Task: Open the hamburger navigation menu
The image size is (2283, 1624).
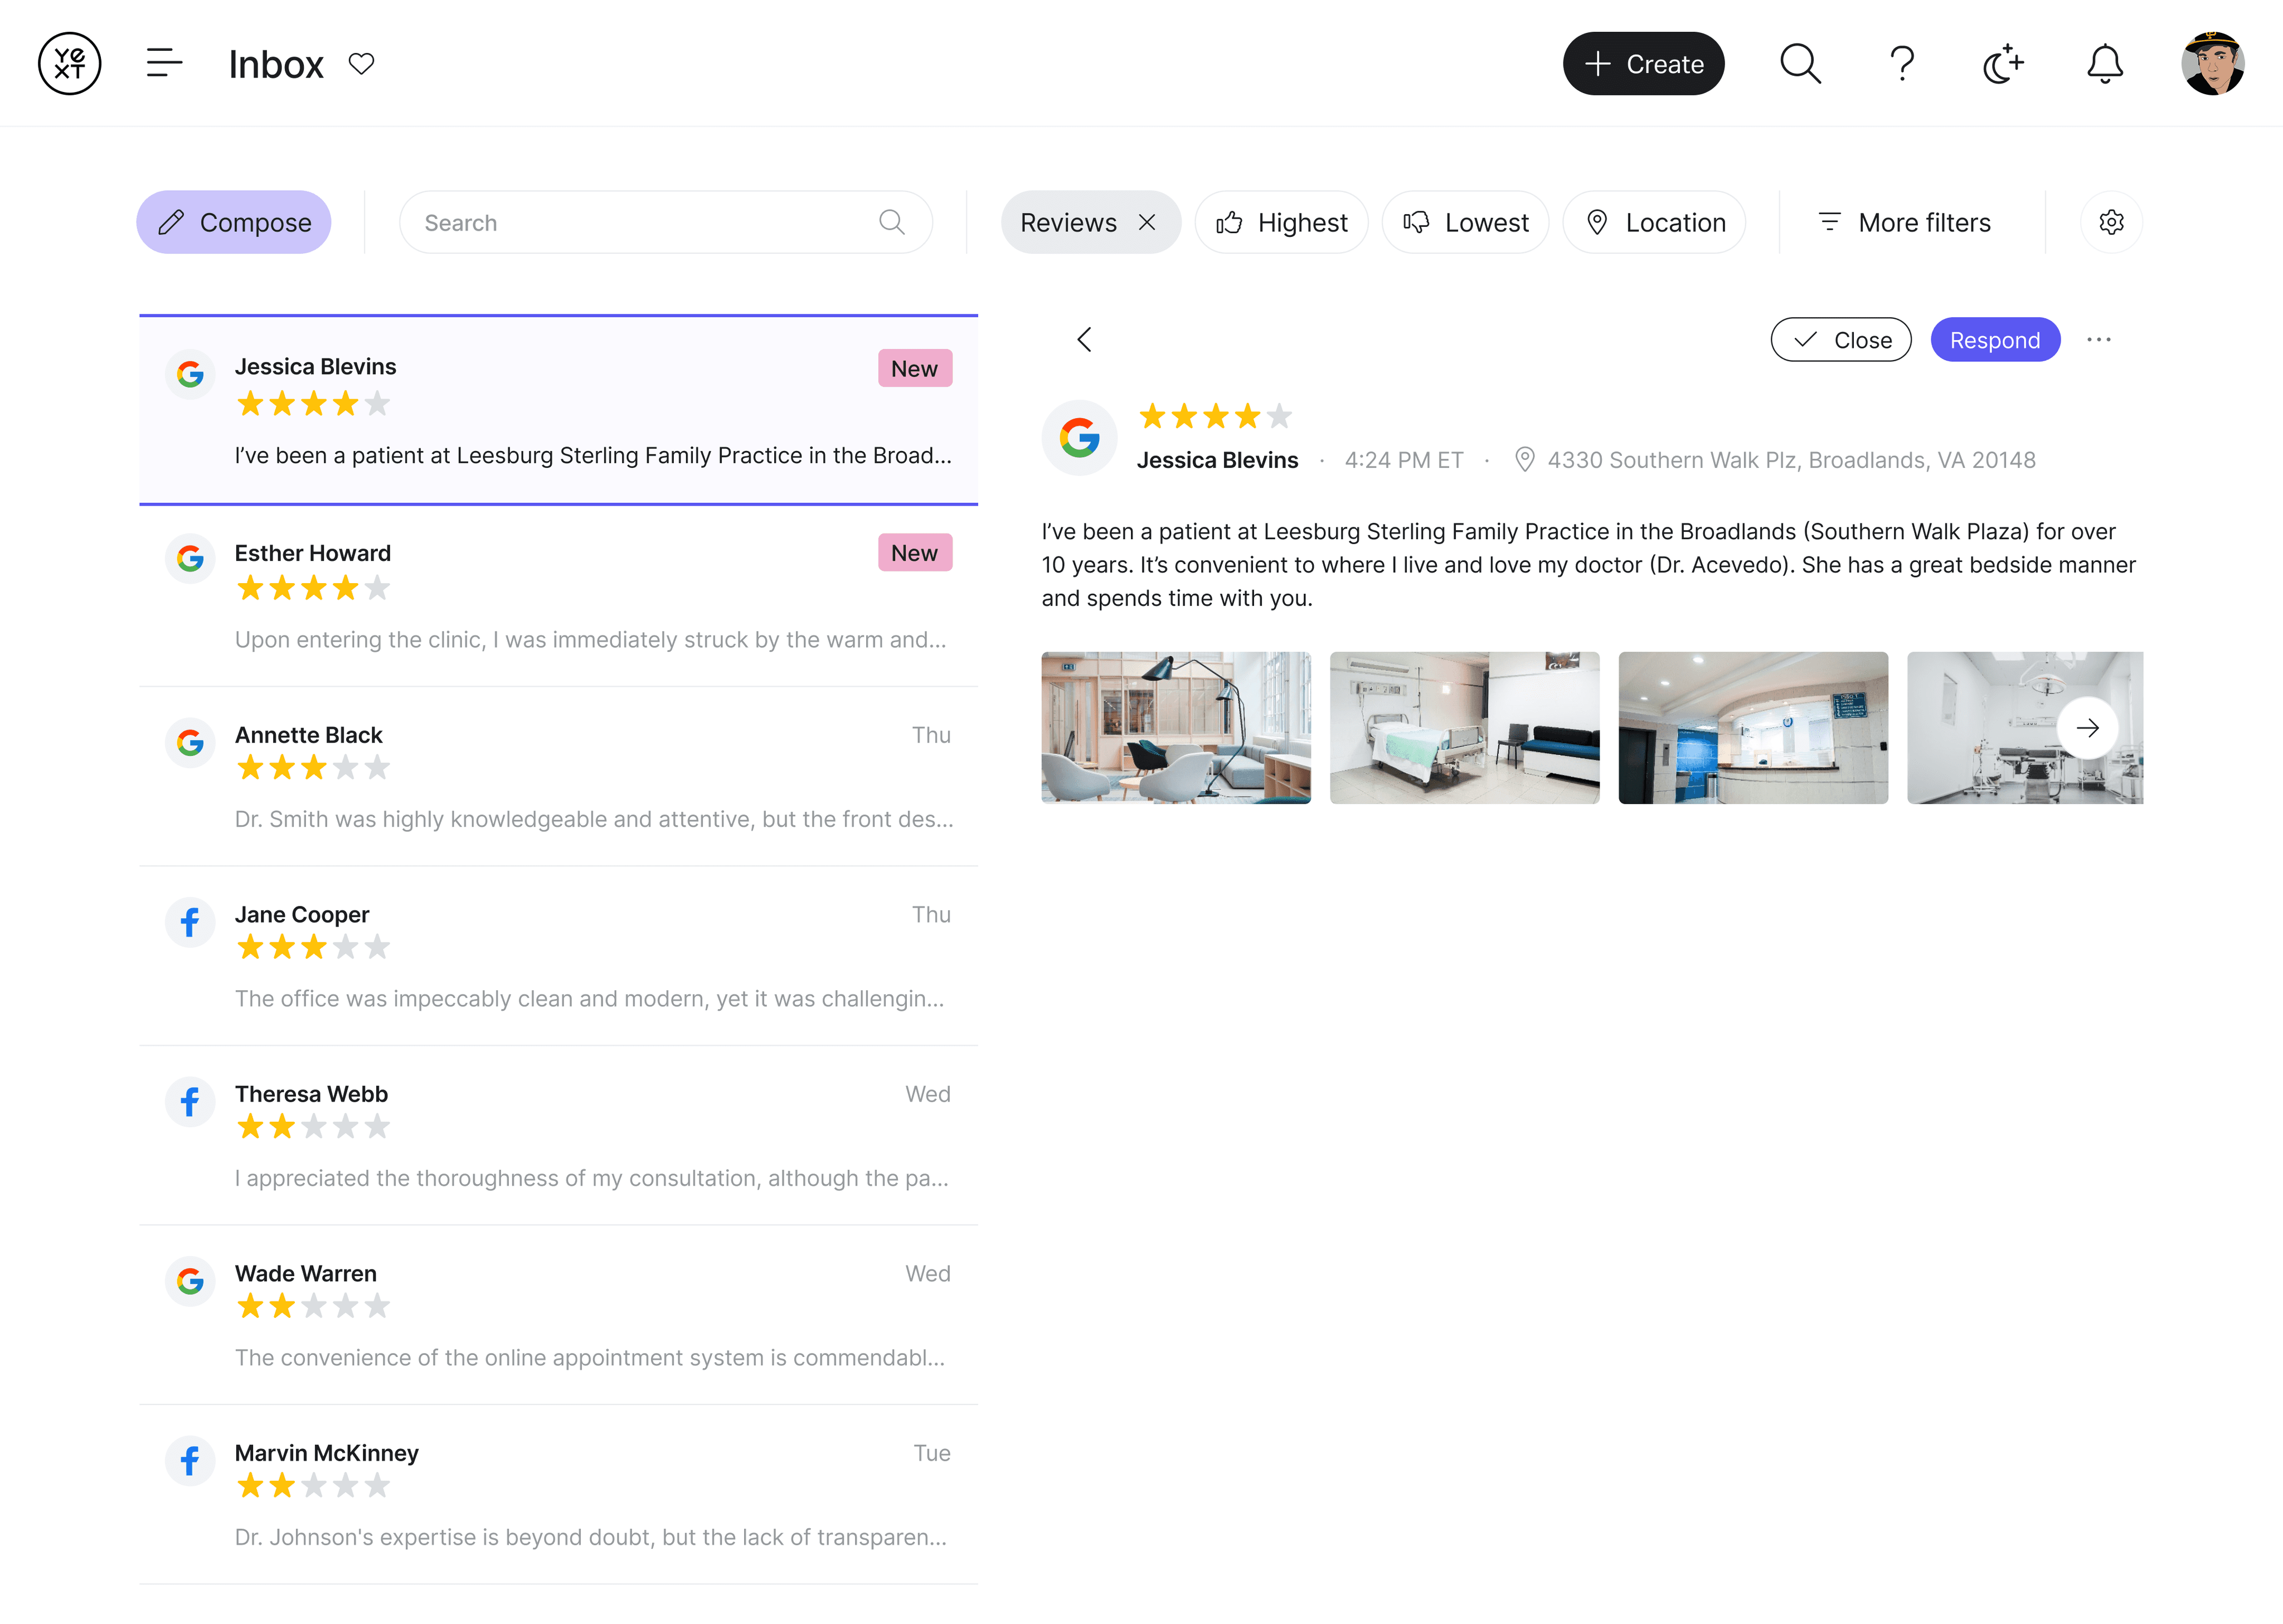Action: (x=164, y=63)
